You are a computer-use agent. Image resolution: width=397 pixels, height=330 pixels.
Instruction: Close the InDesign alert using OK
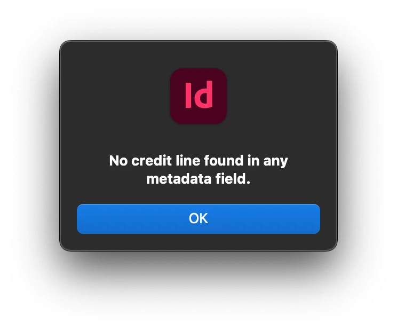point(198,219)
